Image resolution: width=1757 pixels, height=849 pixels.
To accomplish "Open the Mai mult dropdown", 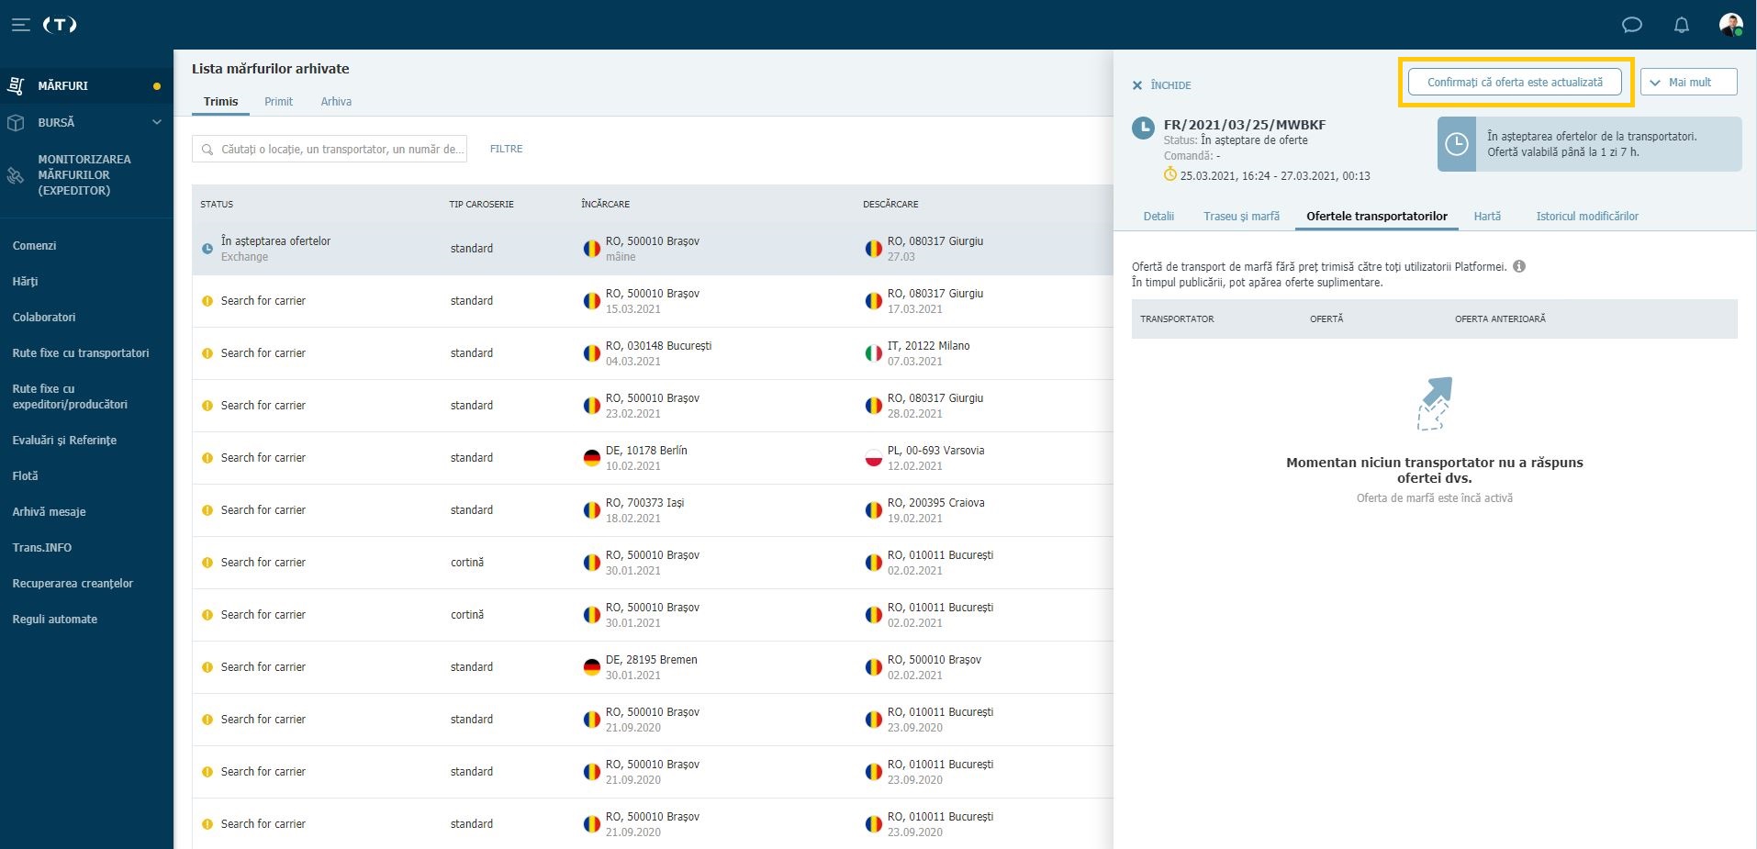I will pyautogui.click(x=1688, y=83).
